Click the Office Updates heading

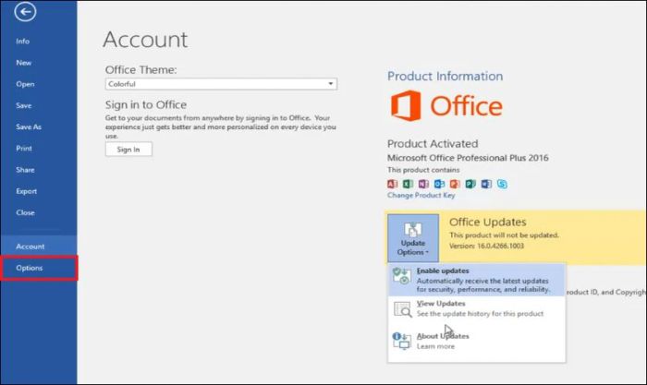point(488,223)
